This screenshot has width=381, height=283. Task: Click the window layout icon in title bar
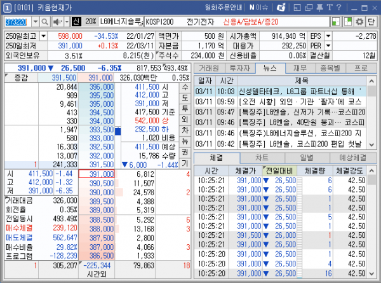[297, 8]
